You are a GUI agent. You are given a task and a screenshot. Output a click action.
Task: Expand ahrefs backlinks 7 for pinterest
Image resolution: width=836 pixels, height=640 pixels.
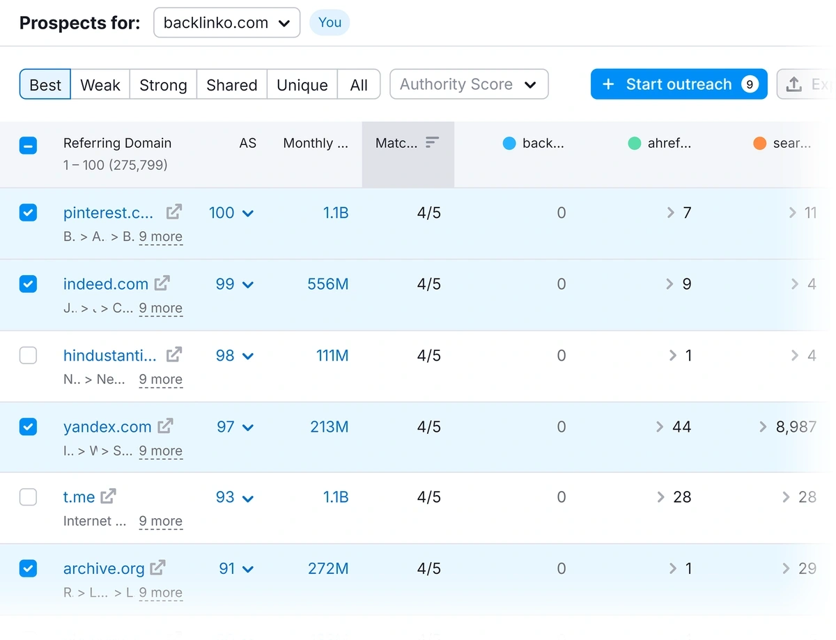coord(679,213)
